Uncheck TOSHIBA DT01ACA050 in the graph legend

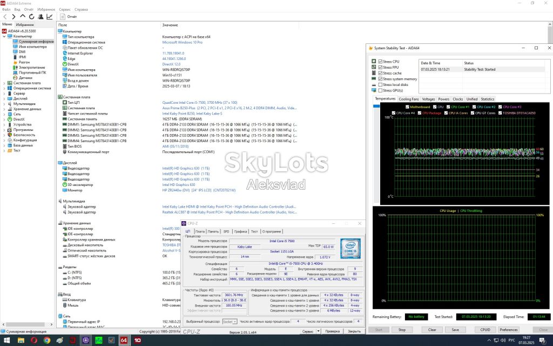click(x=500, y=113)
